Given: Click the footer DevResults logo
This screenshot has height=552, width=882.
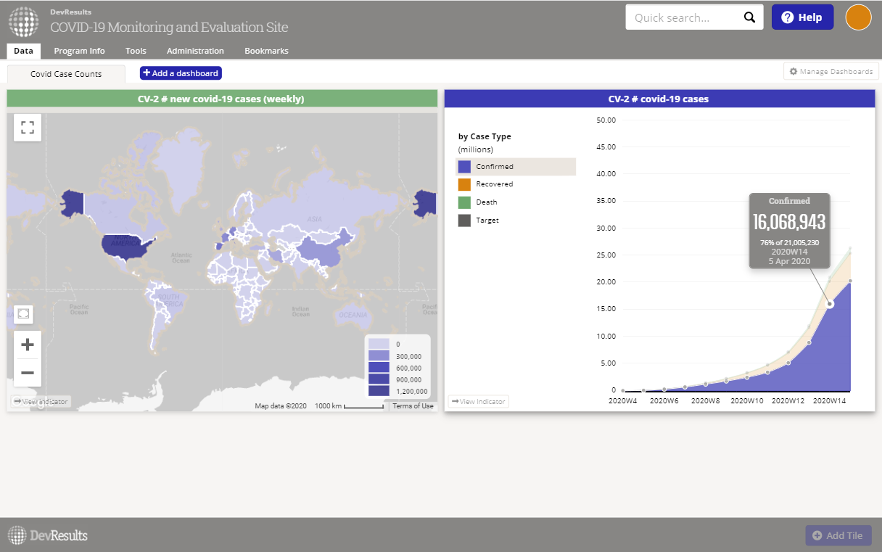Looking at the screenshot, I should tap(48, 535).
